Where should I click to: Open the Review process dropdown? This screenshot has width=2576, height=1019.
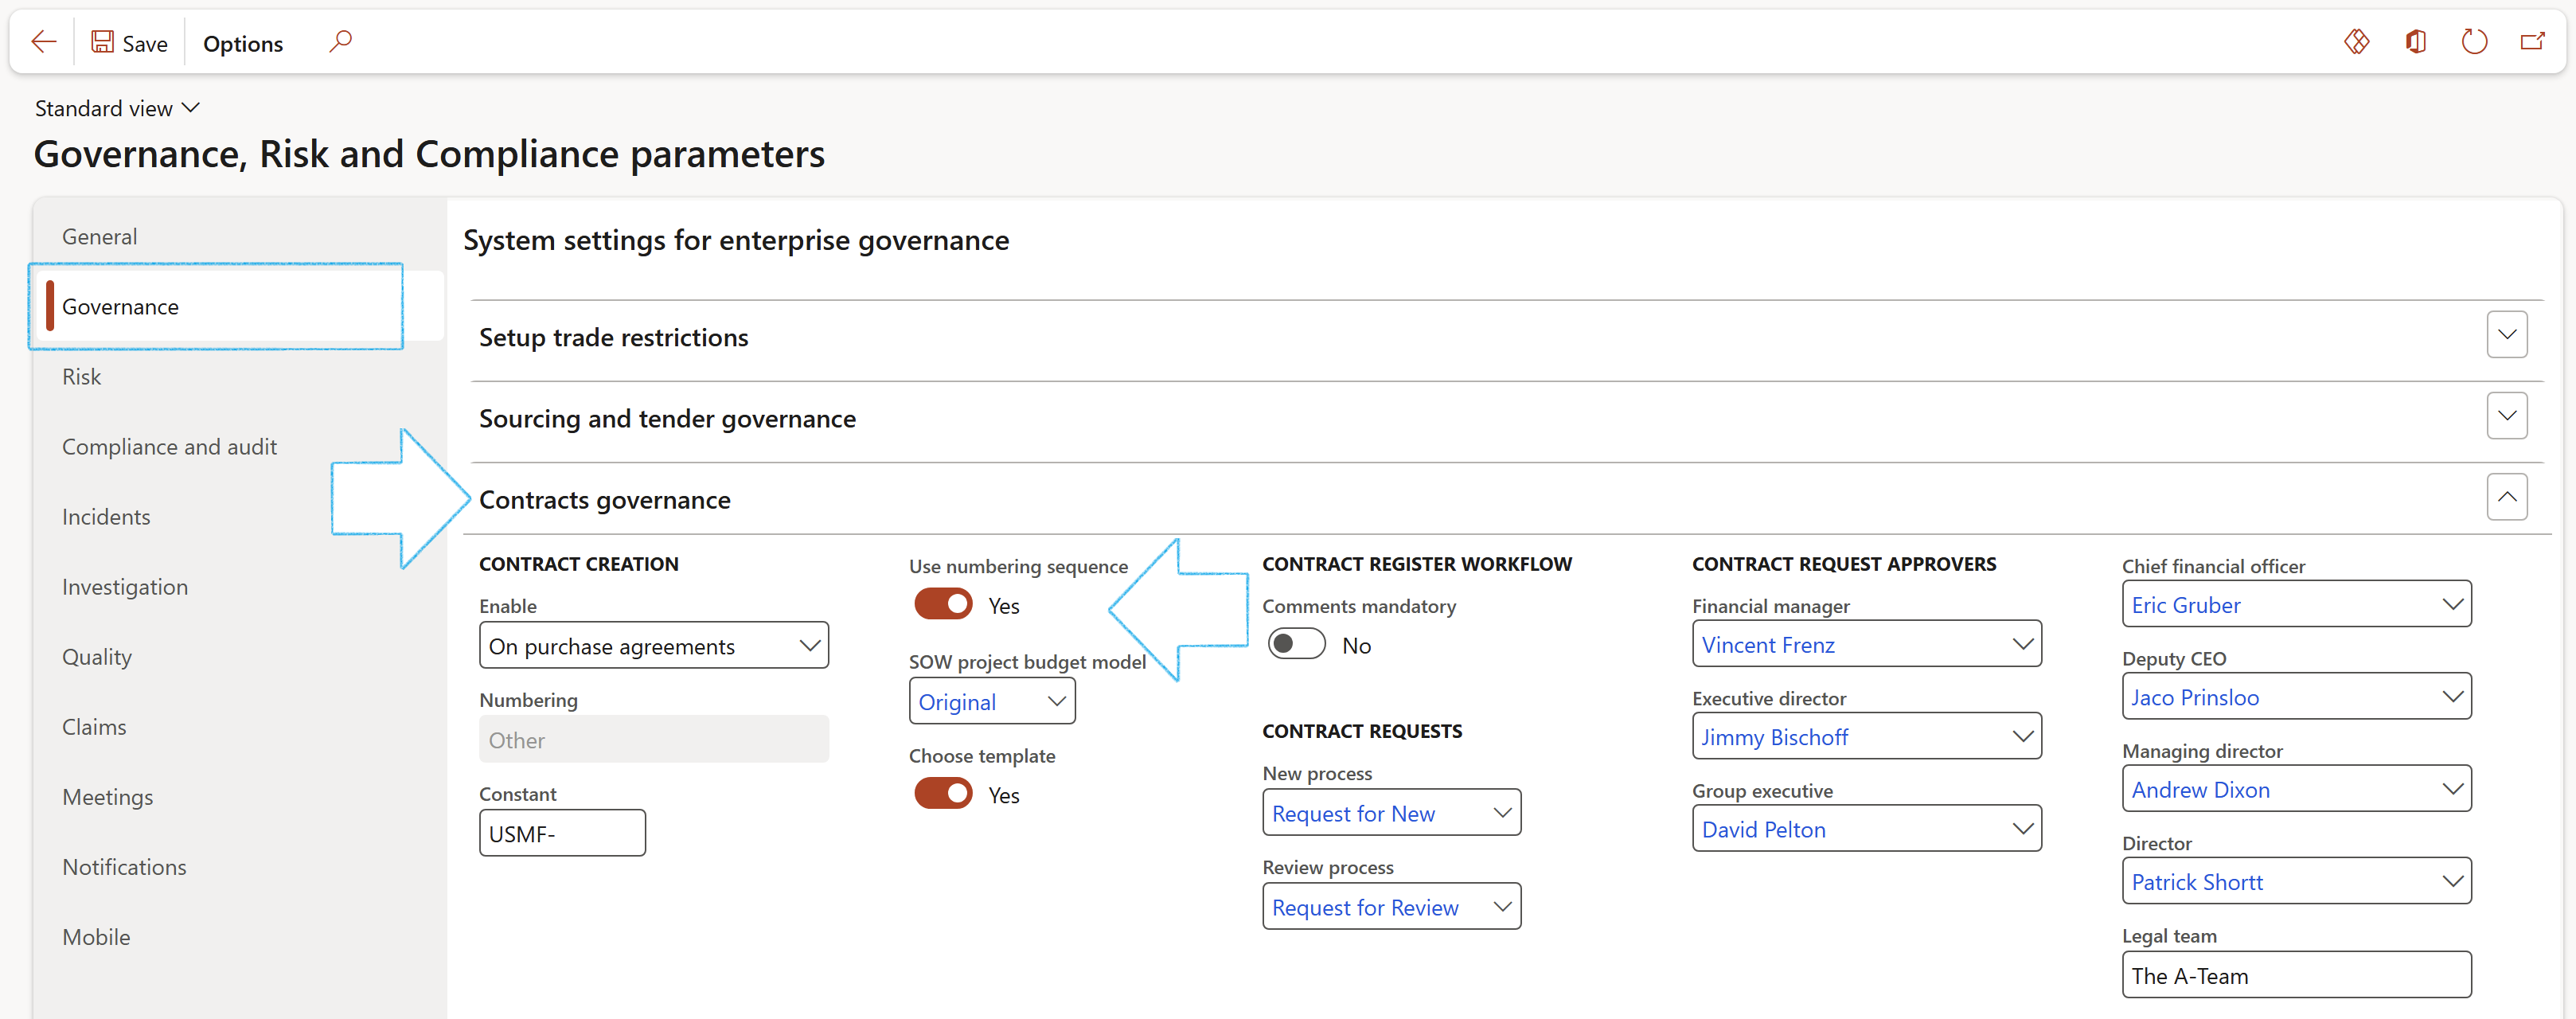pyautogui.click(x=1391, y=907)
